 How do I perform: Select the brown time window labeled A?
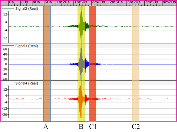point(47,63)
